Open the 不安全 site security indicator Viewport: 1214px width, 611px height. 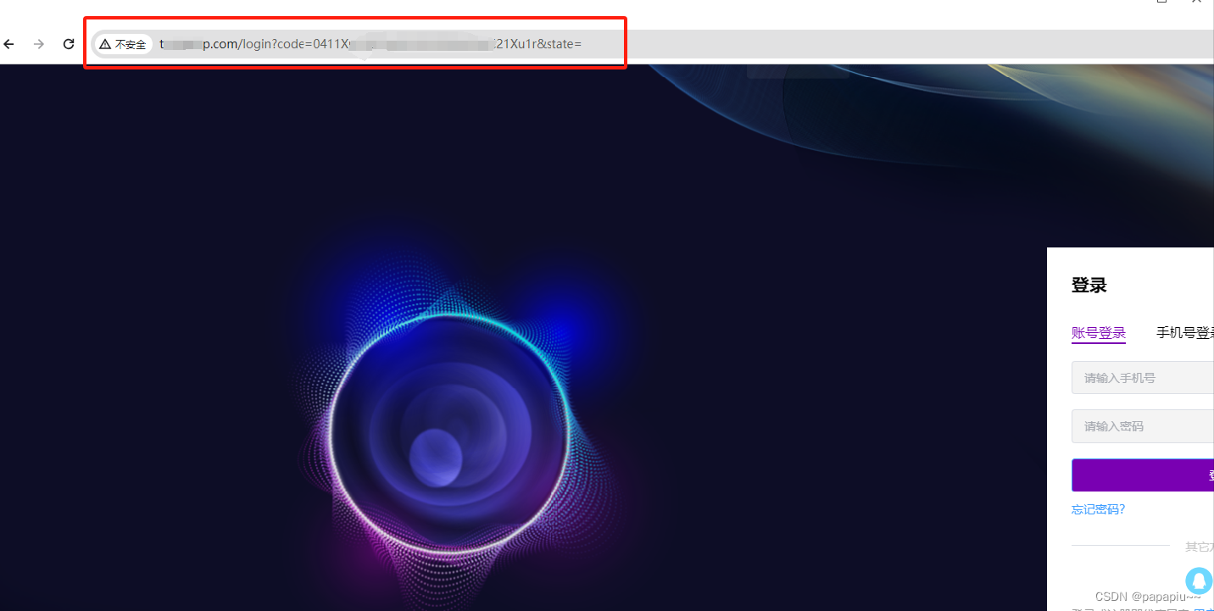point(123,44)
